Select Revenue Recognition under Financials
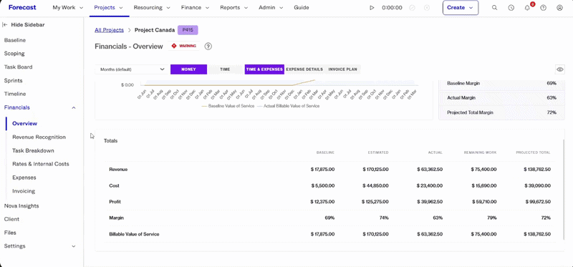This screenshot has height=267, width=573. 39,137
